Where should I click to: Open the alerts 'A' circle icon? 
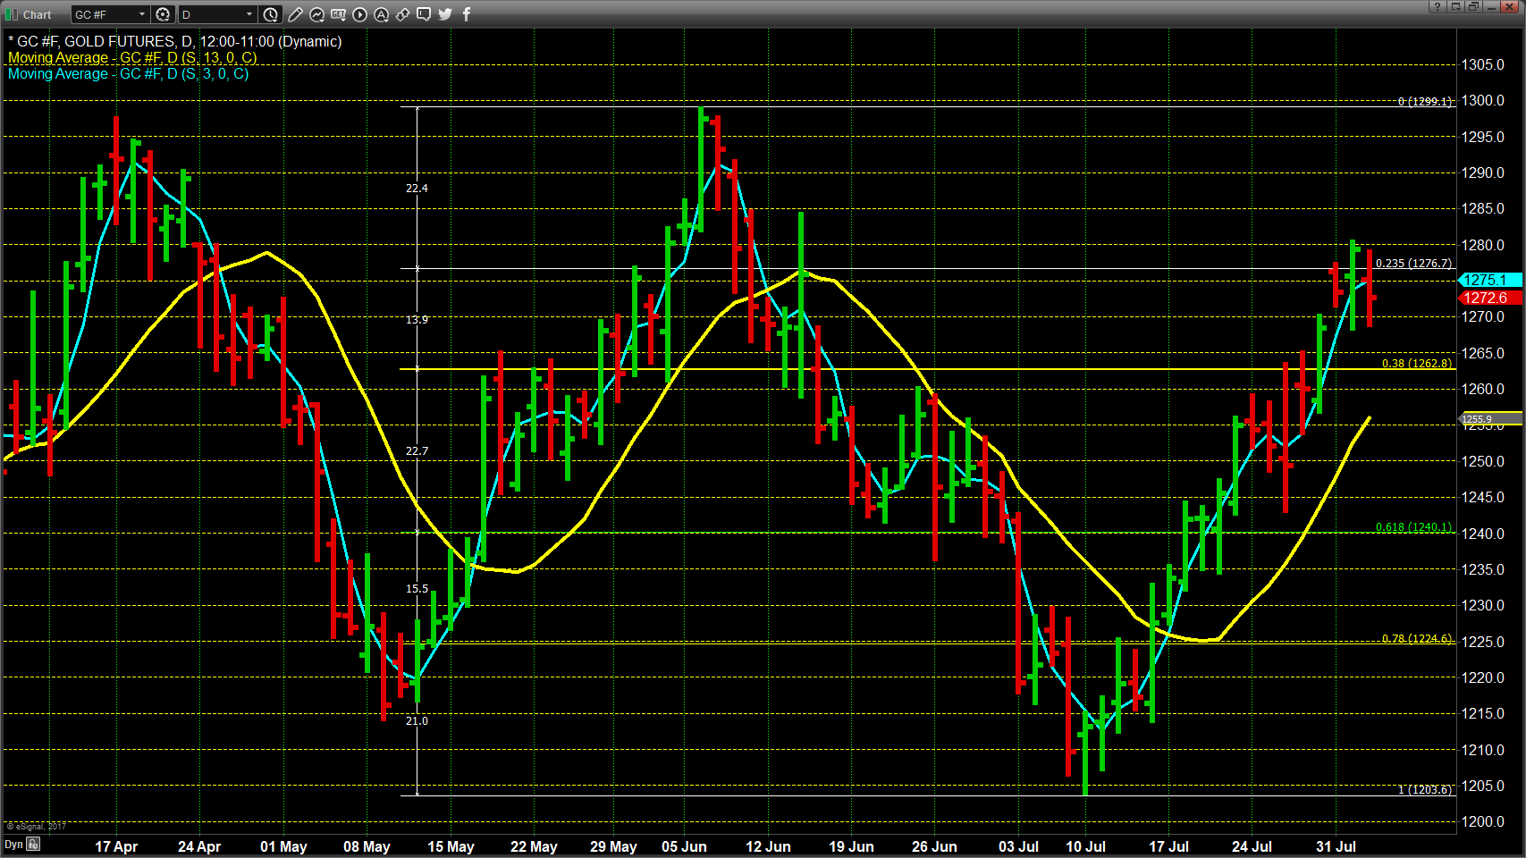click(x=381, y=14)
